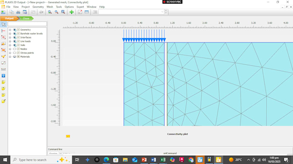
Task: Toggle the Geometry eye visibility icon
Action: tap(14, 30)
